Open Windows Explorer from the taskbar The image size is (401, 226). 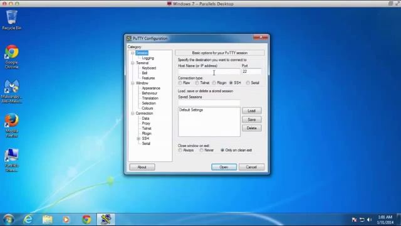48,220
